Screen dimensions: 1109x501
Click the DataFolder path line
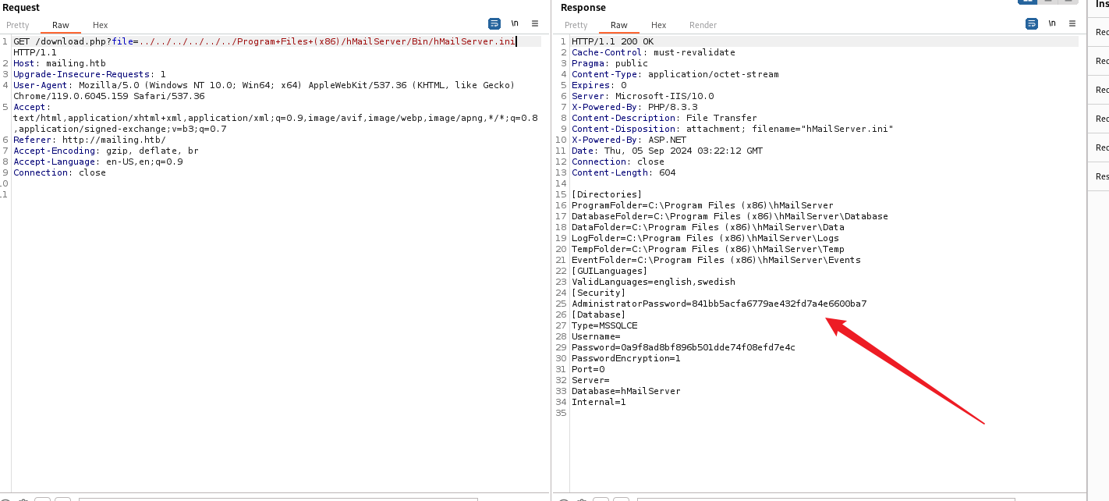708,227
